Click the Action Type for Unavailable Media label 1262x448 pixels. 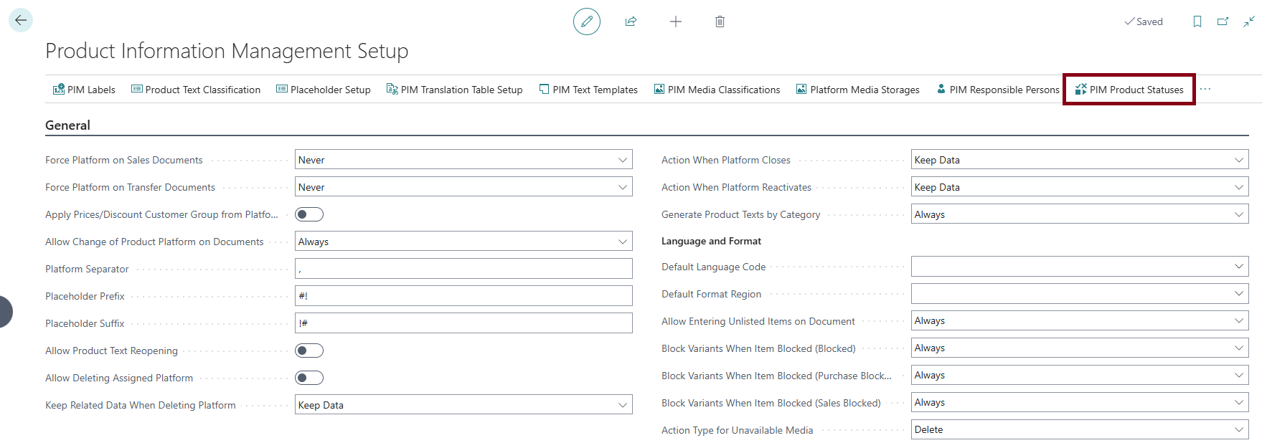[x=737, y=430]
